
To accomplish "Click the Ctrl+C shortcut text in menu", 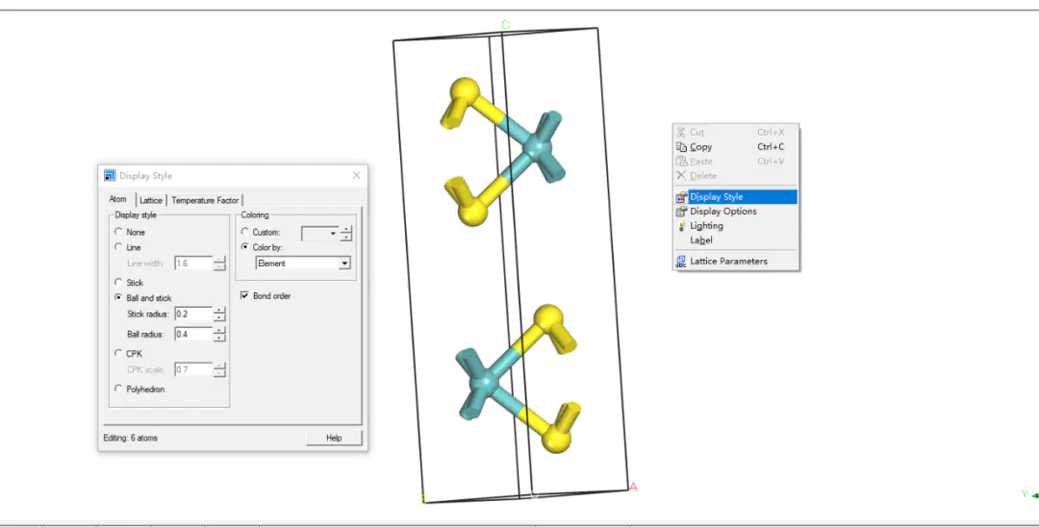I will 771,147.
